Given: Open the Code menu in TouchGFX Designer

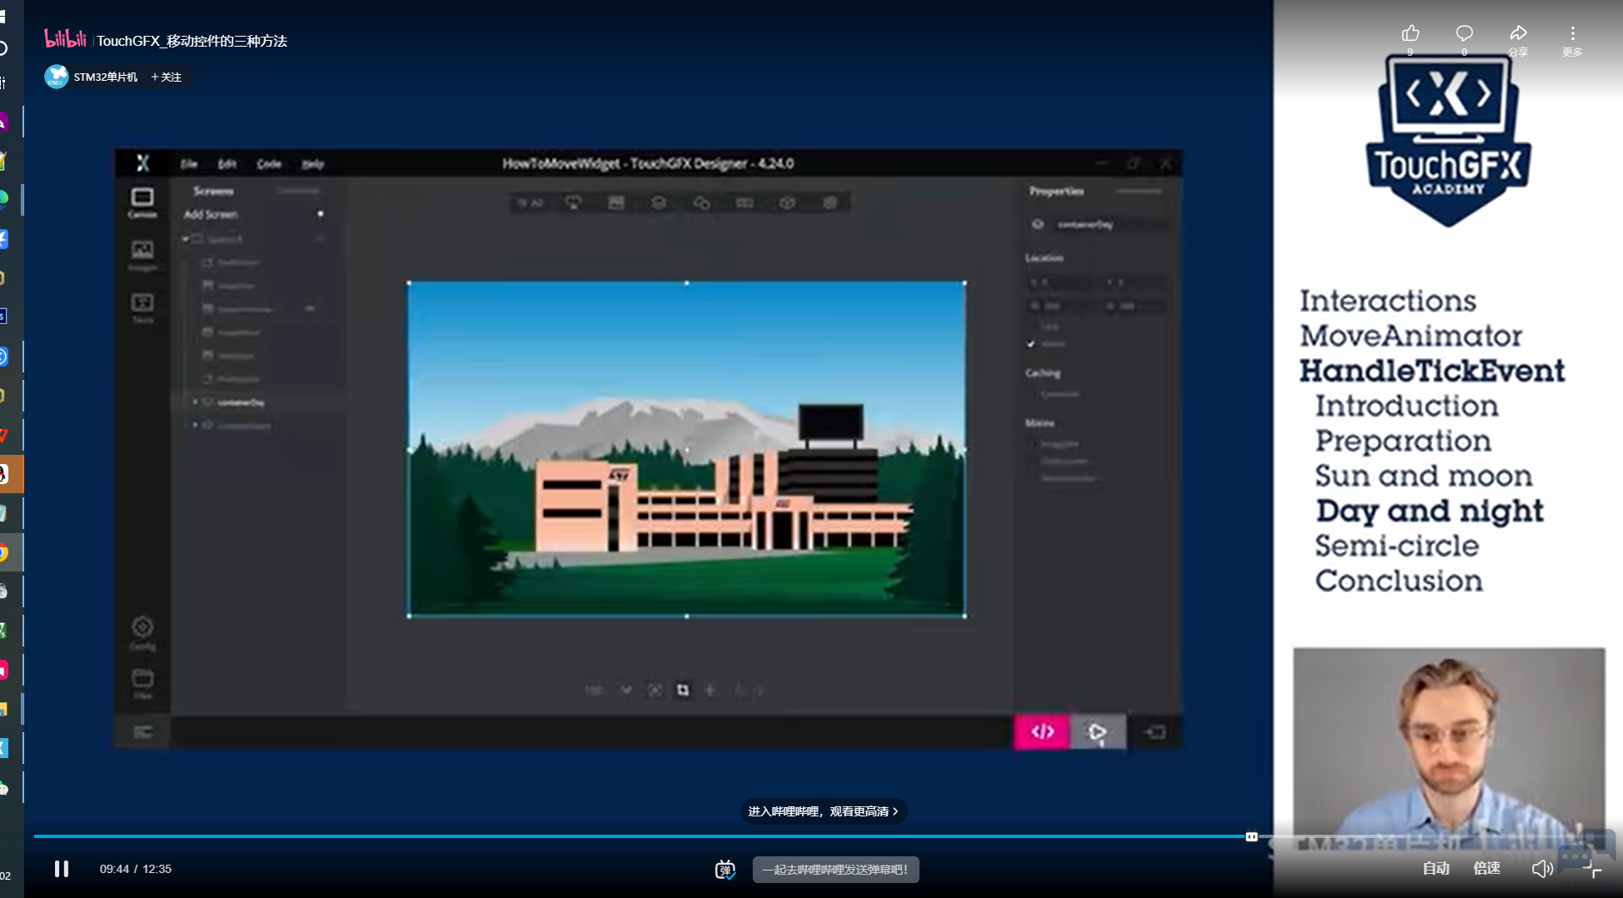Looking at the screenshot, I should [268, 164].
